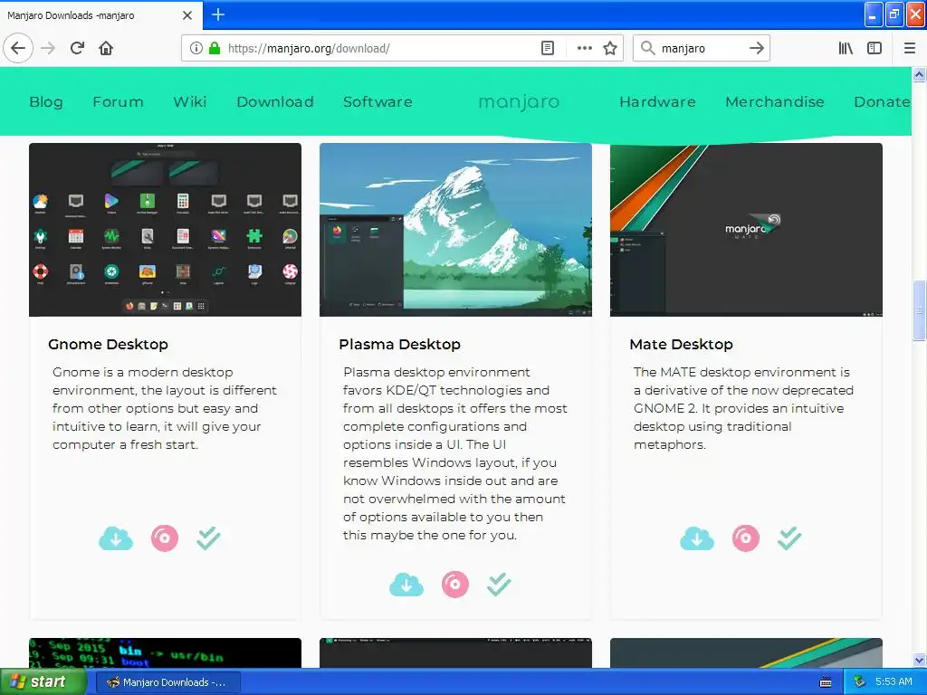927x695 pixels.
Task: Open the Blog page
Action: click(46, 101)
